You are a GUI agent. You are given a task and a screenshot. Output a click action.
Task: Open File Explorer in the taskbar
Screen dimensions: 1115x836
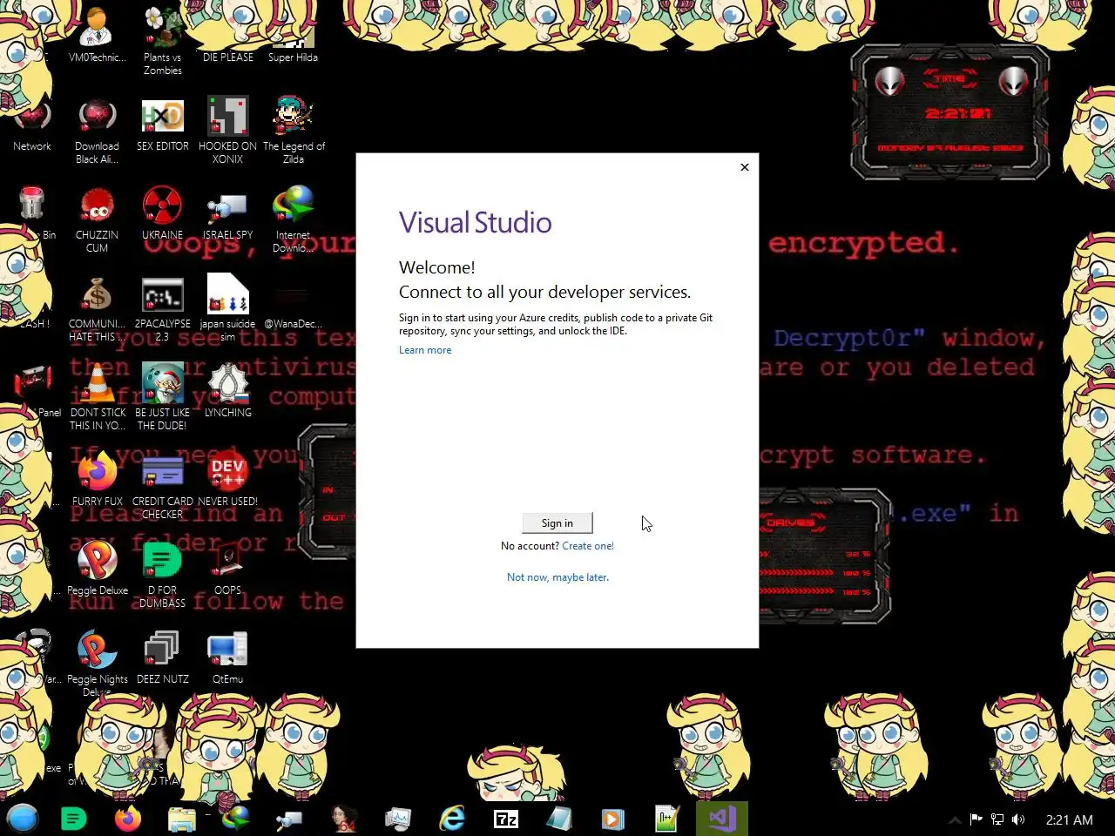pyautogui.click(x=182, y=819)
